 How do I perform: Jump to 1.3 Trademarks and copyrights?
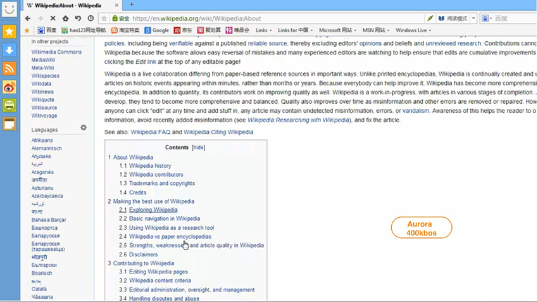(157, 183)
